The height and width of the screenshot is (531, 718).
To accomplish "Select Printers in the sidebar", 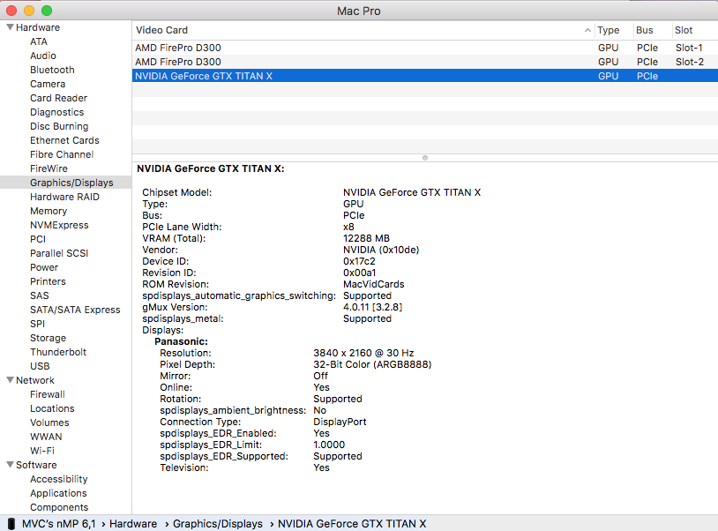I will [48, 281].
